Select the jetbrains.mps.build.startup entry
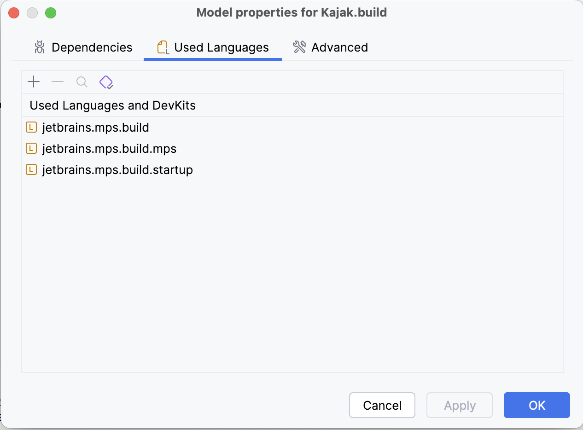 pos(117,170)
